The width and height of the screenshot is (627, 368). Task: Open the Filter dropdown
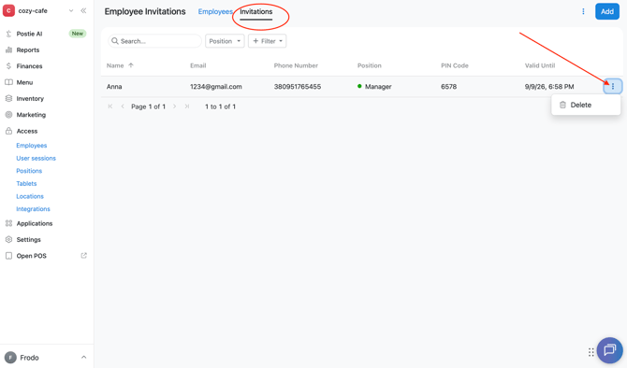pos(267,41)
